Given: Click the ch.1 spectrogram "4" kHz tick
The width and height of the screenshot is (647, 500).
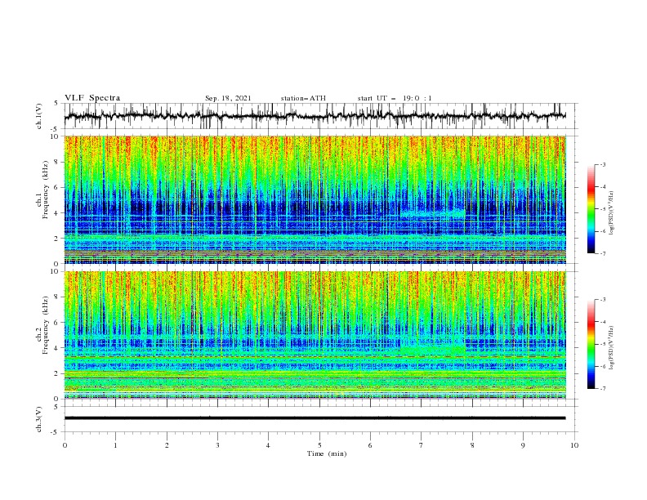Looking at the screenshot, I should tap(57, 213).
